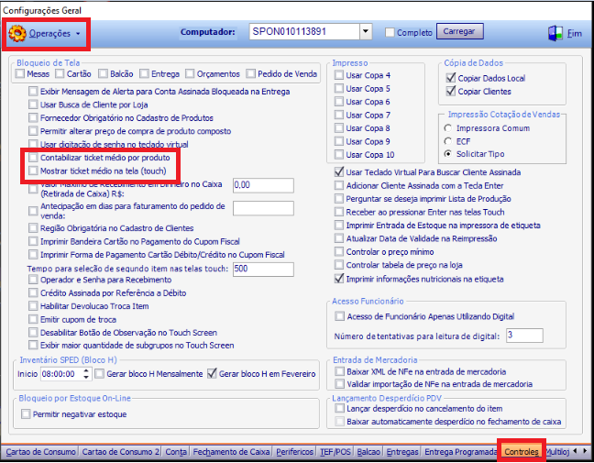Open the Balcao tab

pyautogui.click(x=368, y=452)
